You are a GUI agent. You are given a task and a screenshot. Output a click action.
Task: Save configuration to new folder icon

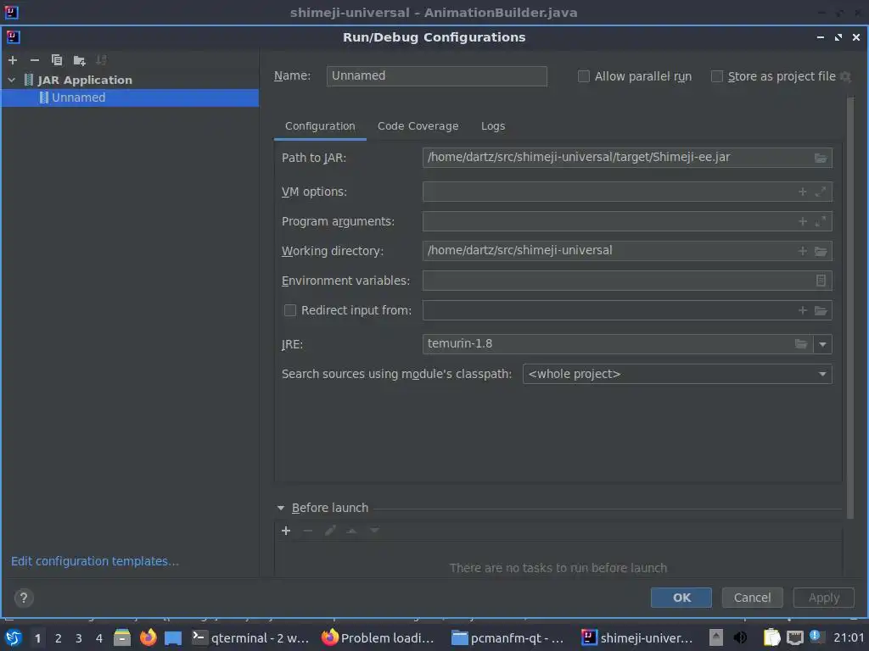click(79, 60)
